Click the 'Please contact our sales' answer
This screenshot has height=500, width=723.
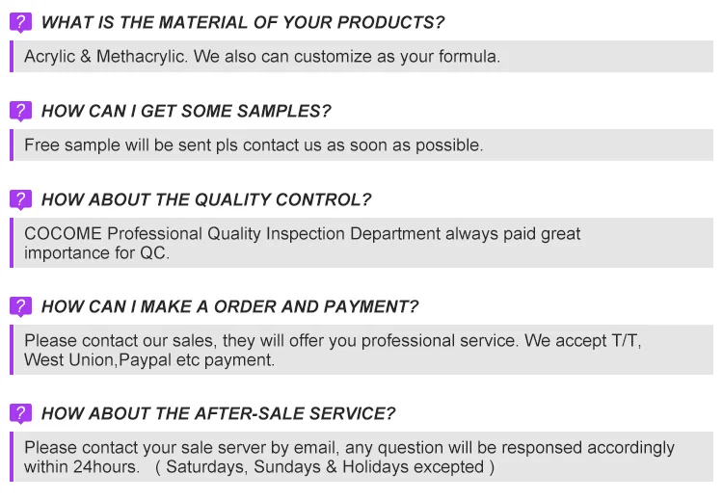(x=333, y=341)
